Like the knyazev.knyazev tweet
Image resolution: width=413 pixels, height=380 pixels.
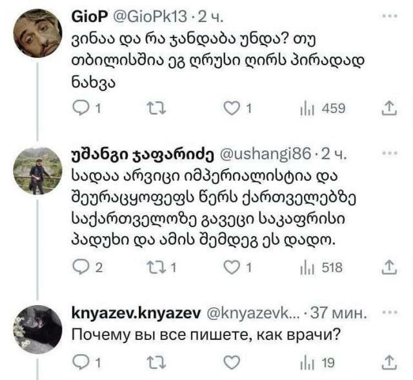pyautogui.click(x=231, y=363)
